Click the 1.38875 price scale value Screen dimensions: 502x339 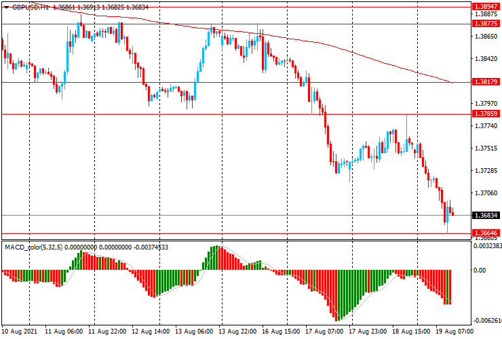click(486, 14)
